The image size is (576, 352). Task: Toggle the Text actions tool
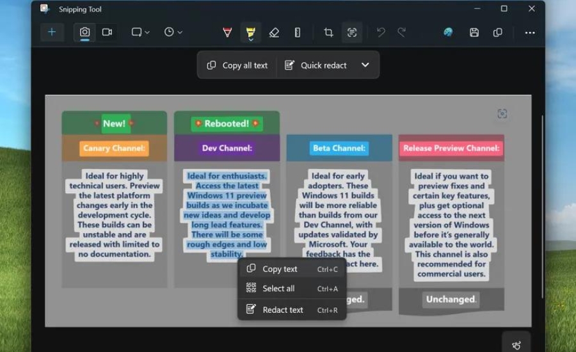click(x=351, y=33)
